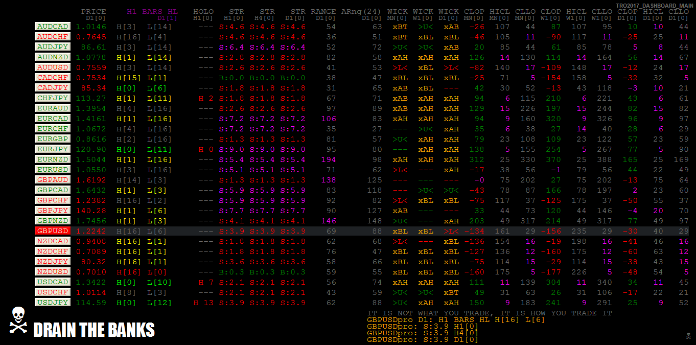
Task: Click the EURCHF symbol button
Action: (52, 129)
